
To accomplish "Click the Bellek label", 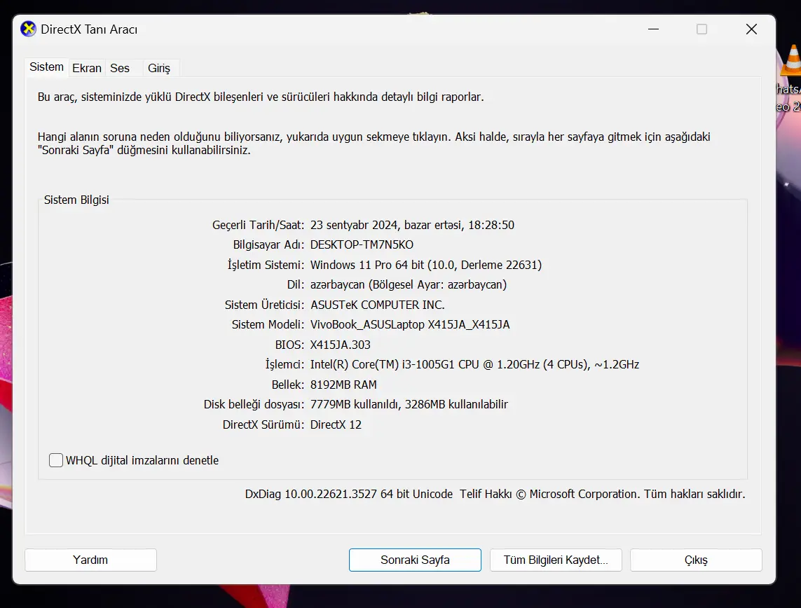I will [287, 385].
